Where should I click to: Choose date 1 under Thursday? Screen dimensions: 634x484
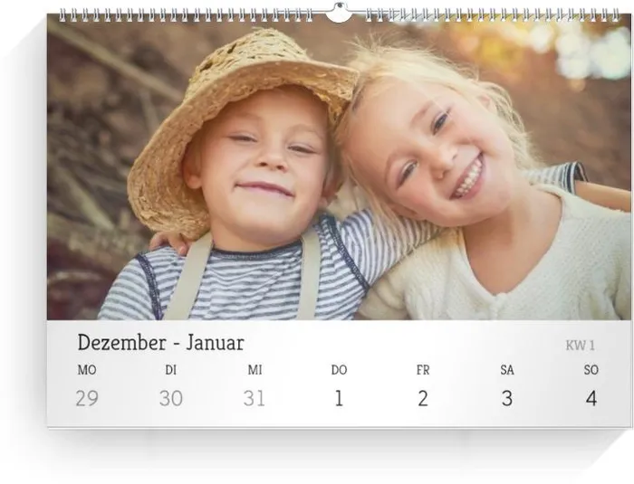pyautogui.click(x=339, y=398)
